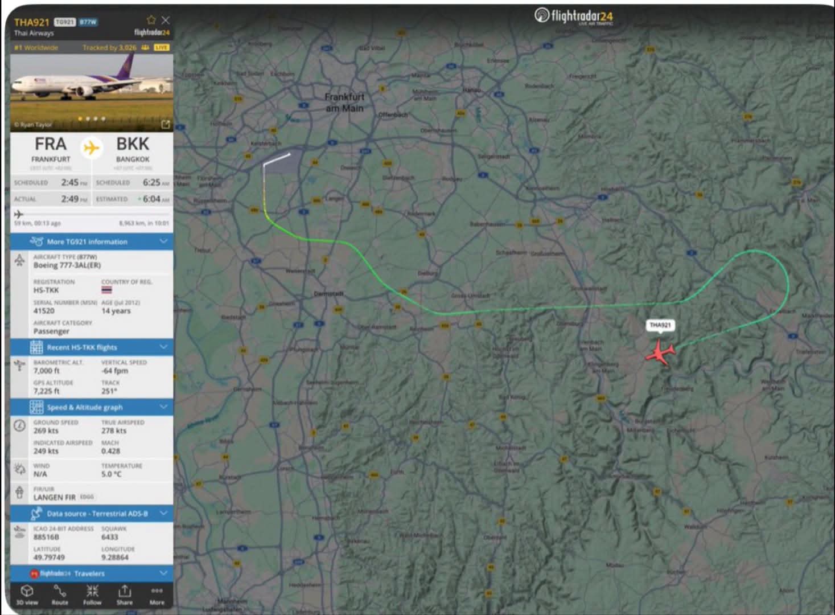Click the transponder icon beside ICAO 24-bit address
Screen dimensions: 835x615
(19, 532)
